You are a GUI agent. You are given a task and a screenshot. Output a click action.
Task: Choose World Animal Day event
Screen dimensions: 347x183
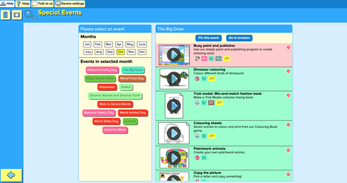[133, 113]
